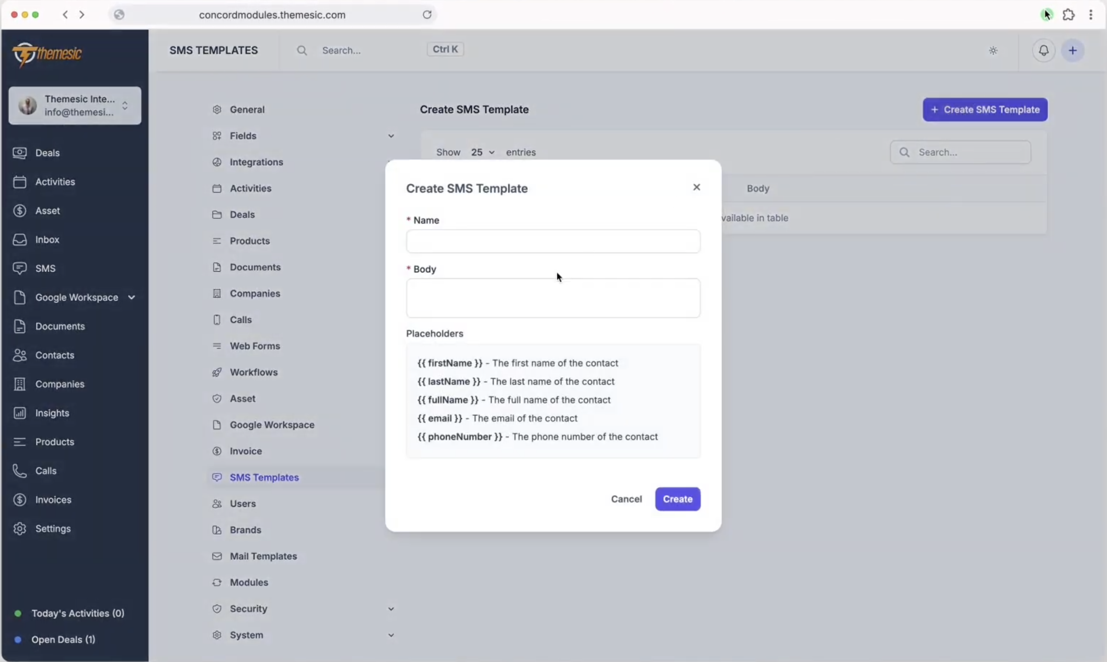Viewport: 1107px width, 662px height.
Task: Toggle light mode with the sun icon
Action: pyautogui.click(x=993, y=50)
